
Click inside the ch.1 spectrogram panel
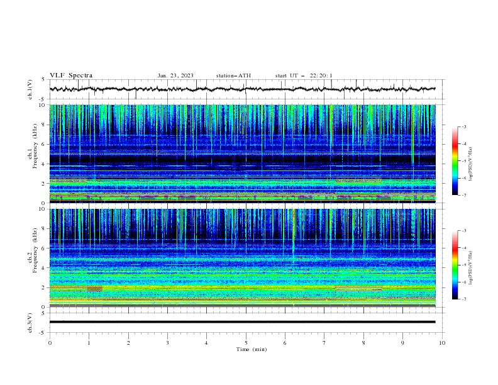pyautogui.click(x=243, y=153)
